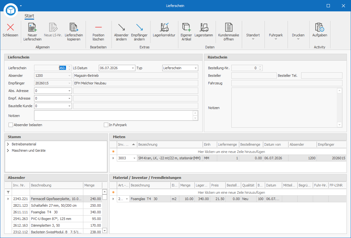The image size is (351, 238).
Task: Click the Lieferschein kopieren icon
Action: click(x=74, y=27)
